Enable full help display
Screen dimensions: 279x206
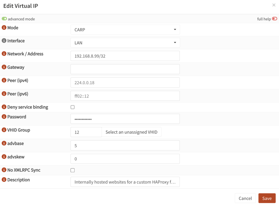[x=274, y=19]
